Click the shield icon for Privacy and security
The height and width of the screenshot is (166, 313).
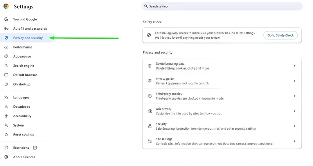point(6,38)
